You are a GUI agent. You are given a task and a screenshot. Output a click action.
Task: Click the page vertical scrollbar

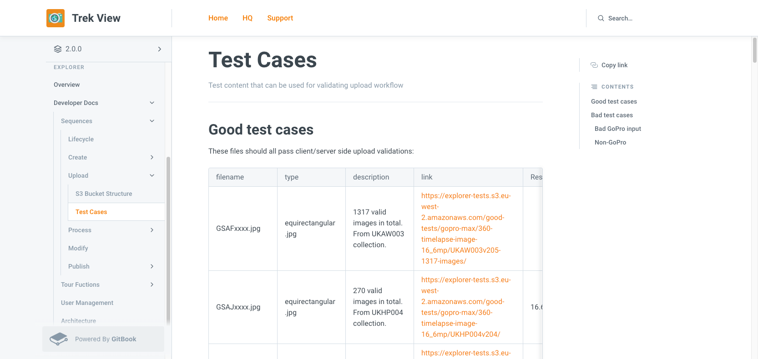click(754, 50)
